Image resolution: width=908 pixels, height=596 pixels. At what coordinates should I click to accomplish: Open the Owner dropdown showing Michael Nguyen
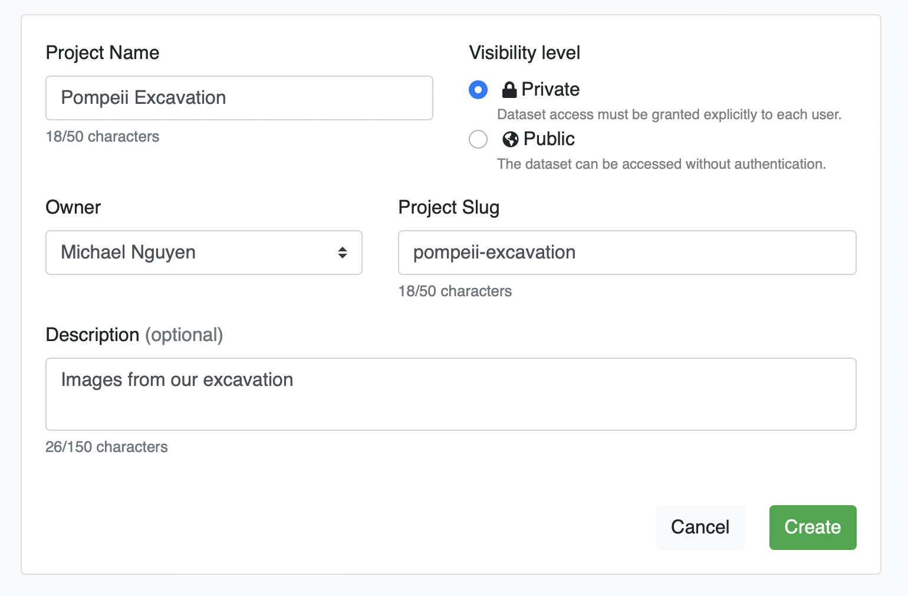click(x=204, y=253)
